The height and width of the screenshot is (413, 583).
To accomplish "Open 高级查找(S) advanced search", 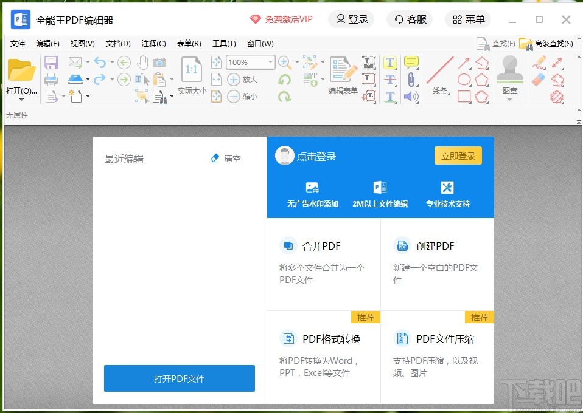I will [546, 43].
